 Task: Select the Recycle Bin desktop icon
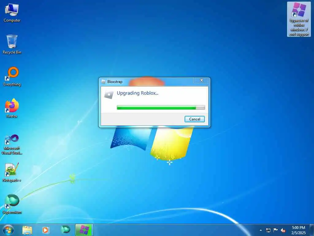click(12, 44)
